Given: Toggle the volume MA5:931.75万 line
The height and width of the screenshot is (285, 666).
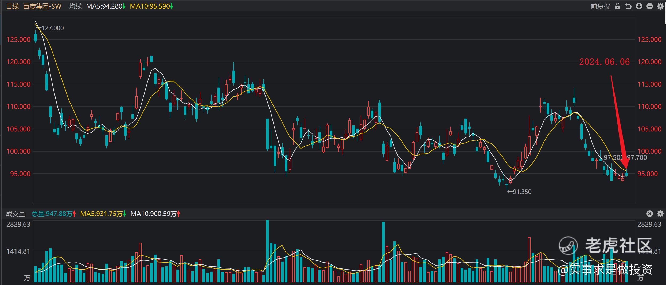Looking at the screenshot, I should 102,214.
